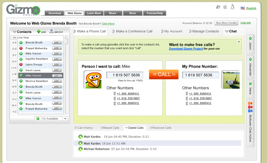Jump to contacts letter group L-M

coord(14,74)
